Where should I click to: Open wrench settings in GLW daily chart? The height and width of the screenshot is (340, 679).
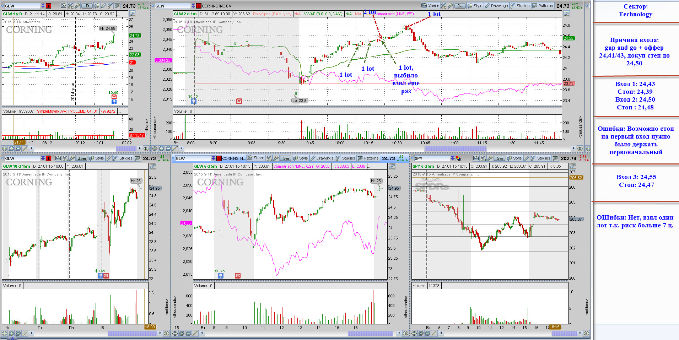[77, 6]
